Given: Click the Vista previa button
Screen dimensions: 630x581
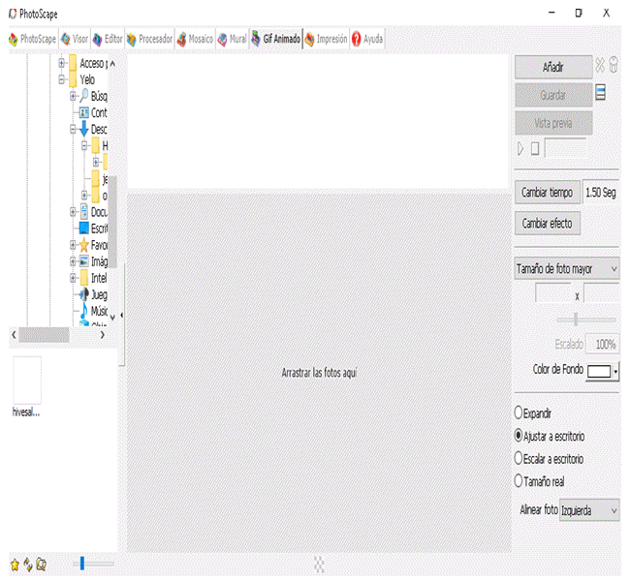Looking at the screenshot, I should pyautogui.click(x=552, y=123).
